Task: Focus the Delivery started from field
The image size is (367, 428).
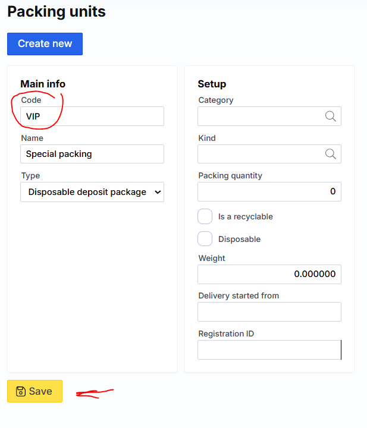Action: click(269, 311)
